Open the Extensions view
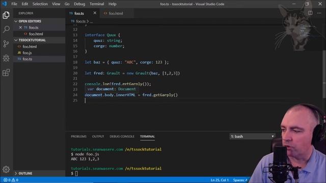The height and width of the screenshot is (183, 326). 6,73
